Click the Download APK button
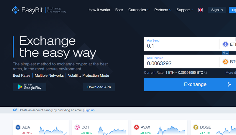 click(99, 87)
